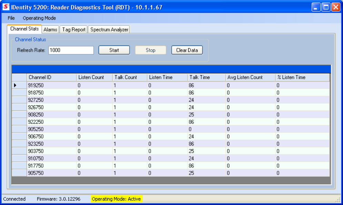343x205 pixels.
Task: Click % Listen Time value in 917750 row
Action: (x=302, y=166)
